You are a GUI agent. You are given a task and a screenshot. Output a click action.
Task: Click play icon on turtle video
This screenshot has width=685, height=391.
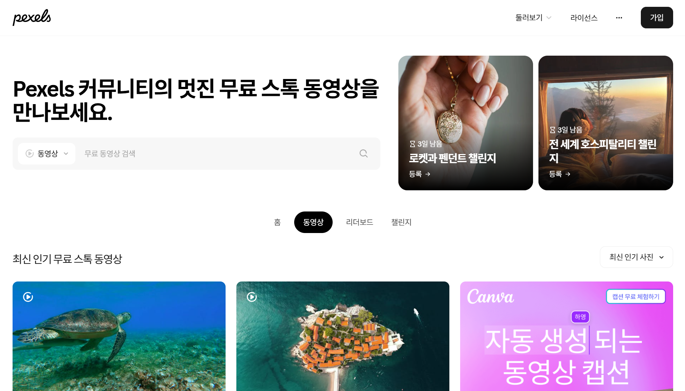tap(28, 297)
